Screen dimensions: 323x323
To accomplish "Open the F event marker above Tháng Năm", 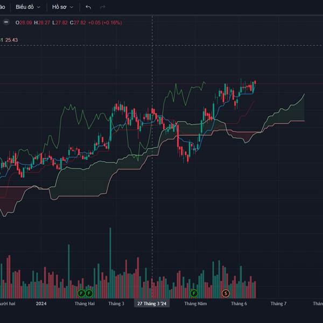I will tap(194, 293).
